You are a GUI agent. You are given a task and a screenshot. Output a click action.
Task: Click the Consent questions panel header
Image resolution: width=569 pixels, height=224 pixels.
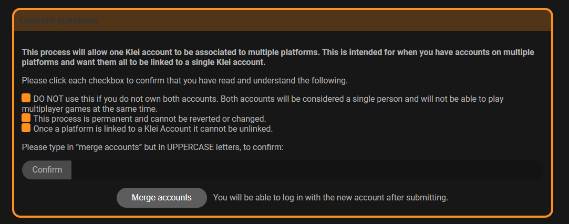(x=283, y=21)
